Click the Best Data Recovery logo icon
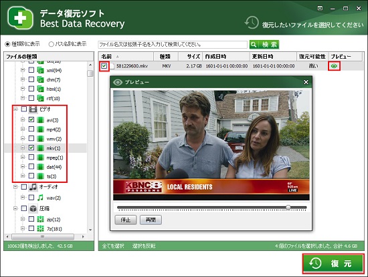Screen dimensions: 368x277 click(x=20, y=18)
